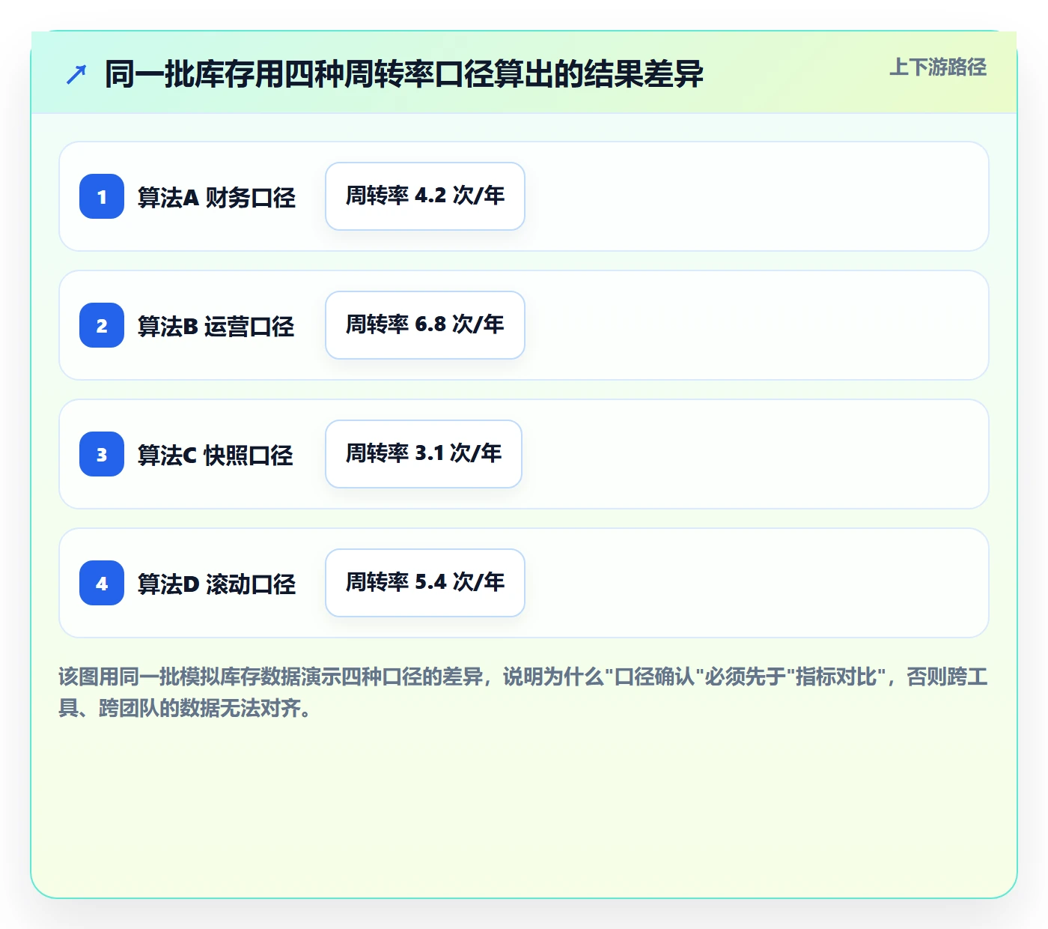
Task: Click the 周转率 3.1 次/年 chip
Action: pyautogui.click(x=424, y=454)
